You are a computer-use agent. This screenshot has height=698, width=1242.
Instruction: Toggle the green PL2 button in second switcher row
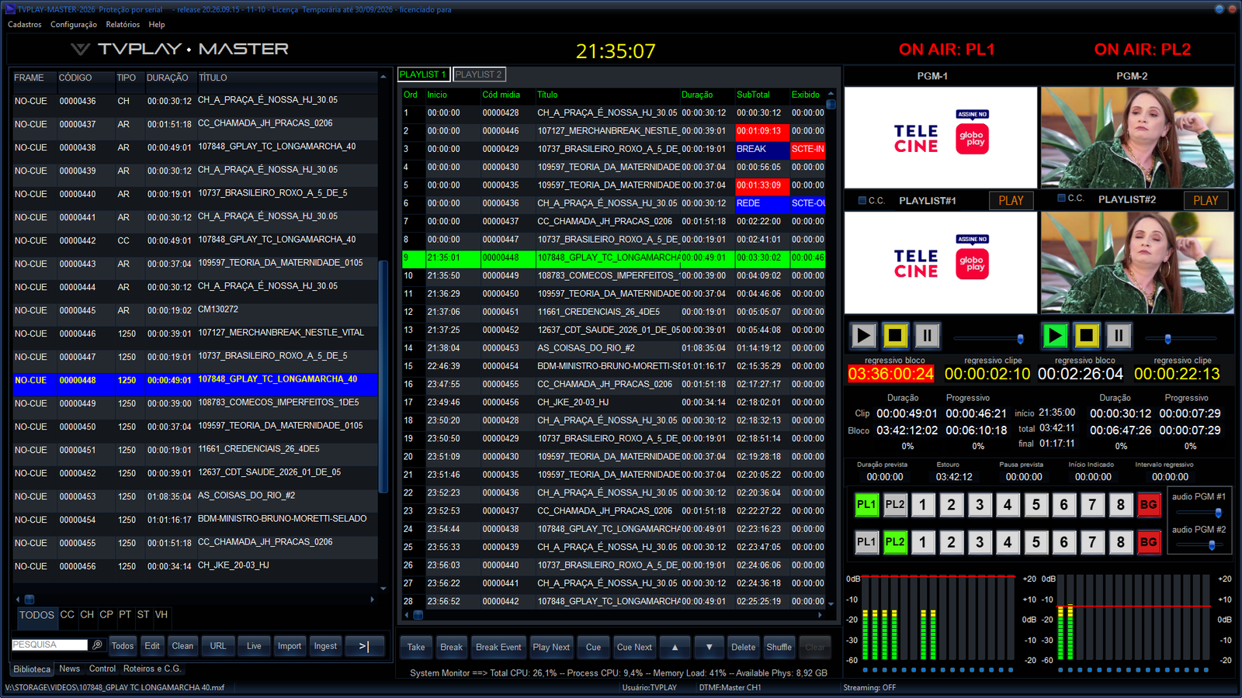895,542
